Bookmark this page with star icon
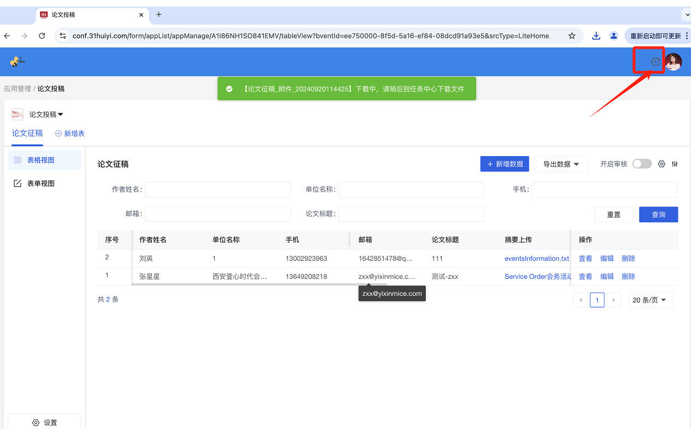The height and width of the screenshot is (429, 691). pos(572,36)
